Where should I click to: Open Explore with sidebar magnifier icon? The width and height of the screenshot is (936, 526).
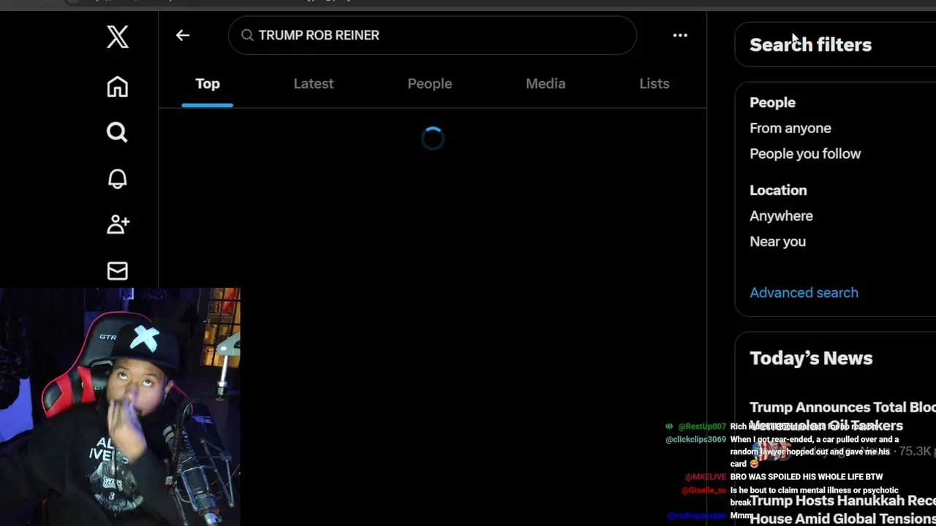click(x=117, y=132)
